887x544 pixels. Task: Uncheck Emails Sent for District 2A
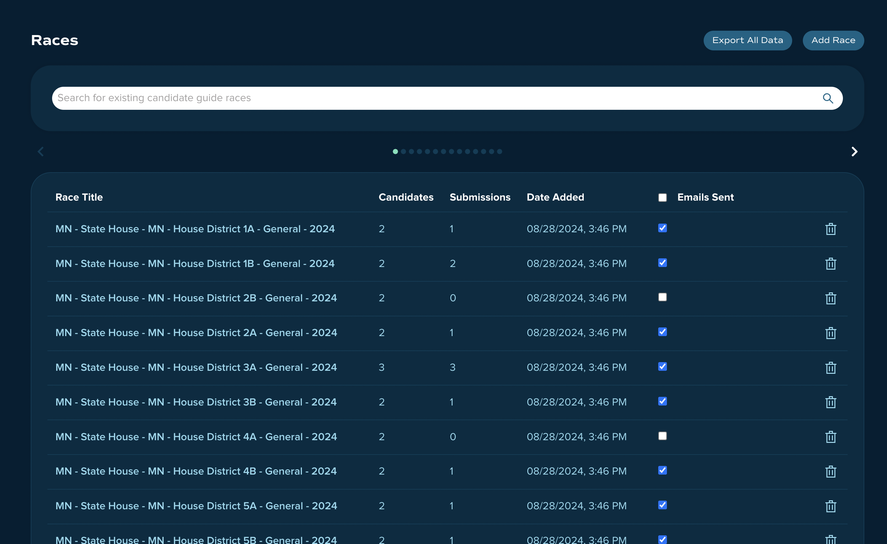(662, 332)
